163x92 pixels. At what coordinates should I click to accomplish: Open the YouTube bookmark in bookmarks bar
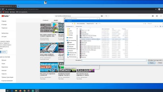click(x=6, y=12)
